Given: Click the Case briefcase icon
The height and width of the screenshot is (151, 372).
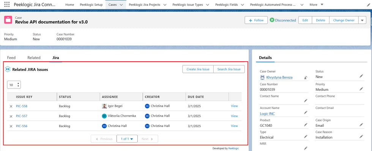Looking at the screenshot, I should tap(8, 20).
